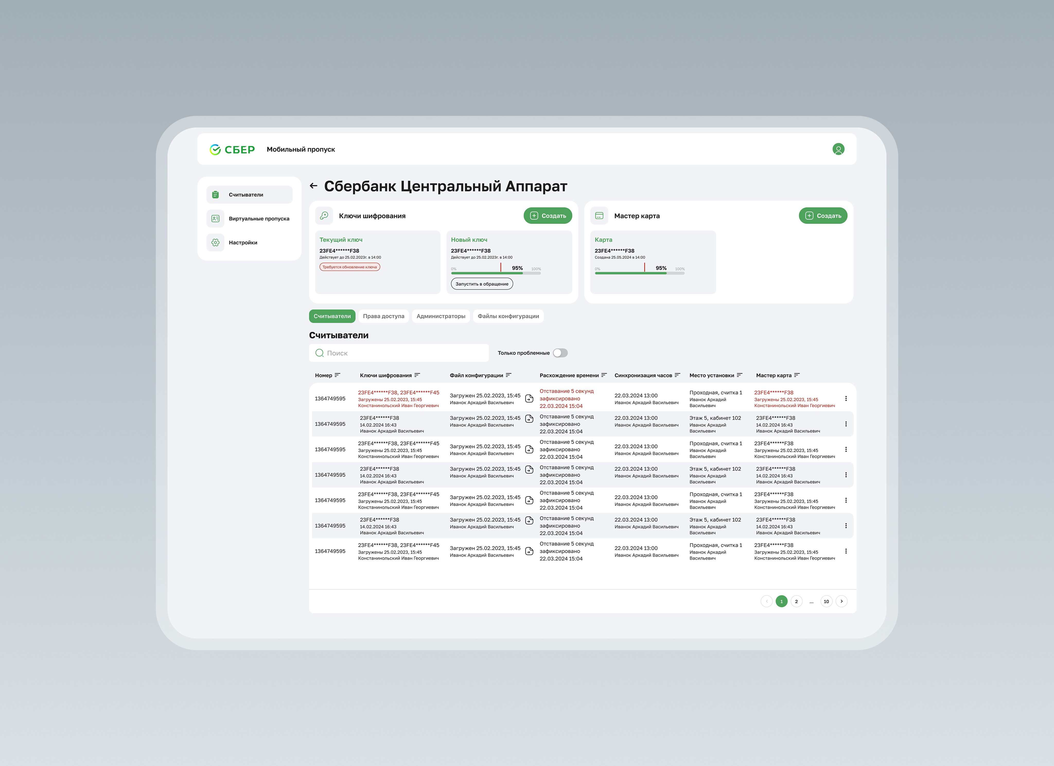The height and width of the screenshot is (766, 1054).
Task: Open three-dot menu of last table row
Action: [x=846, y=551]
